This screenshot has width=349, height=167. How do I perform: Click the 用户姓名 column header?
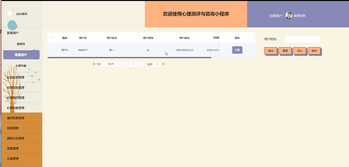(112, 38)
